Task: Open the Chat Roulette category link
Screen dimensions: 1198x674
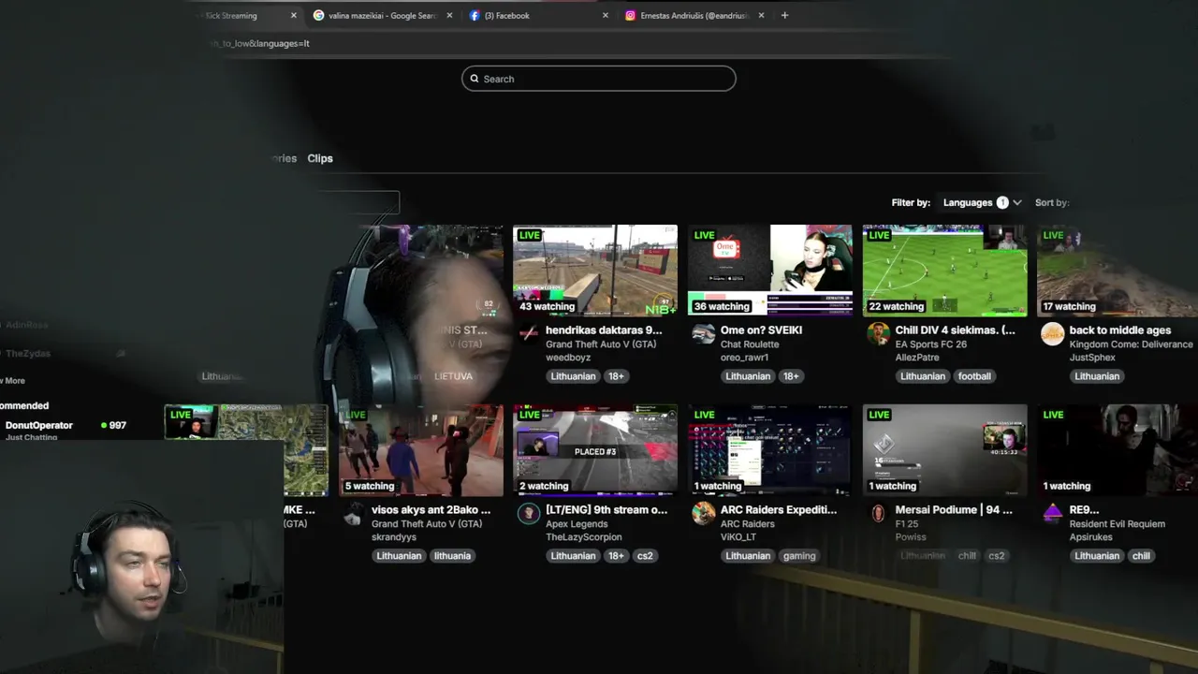Action: [750, 344]
